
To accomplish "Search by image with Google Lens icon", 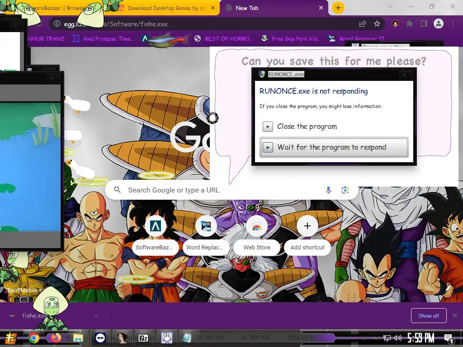I will [345, 190].
